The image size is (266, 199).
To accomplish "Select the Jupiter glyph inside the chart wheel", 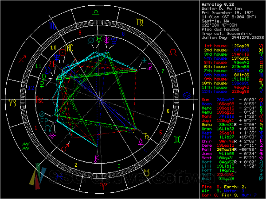I will coord(52,64).
